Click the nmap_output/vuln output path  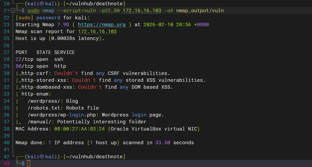click(x=200, y=11)
